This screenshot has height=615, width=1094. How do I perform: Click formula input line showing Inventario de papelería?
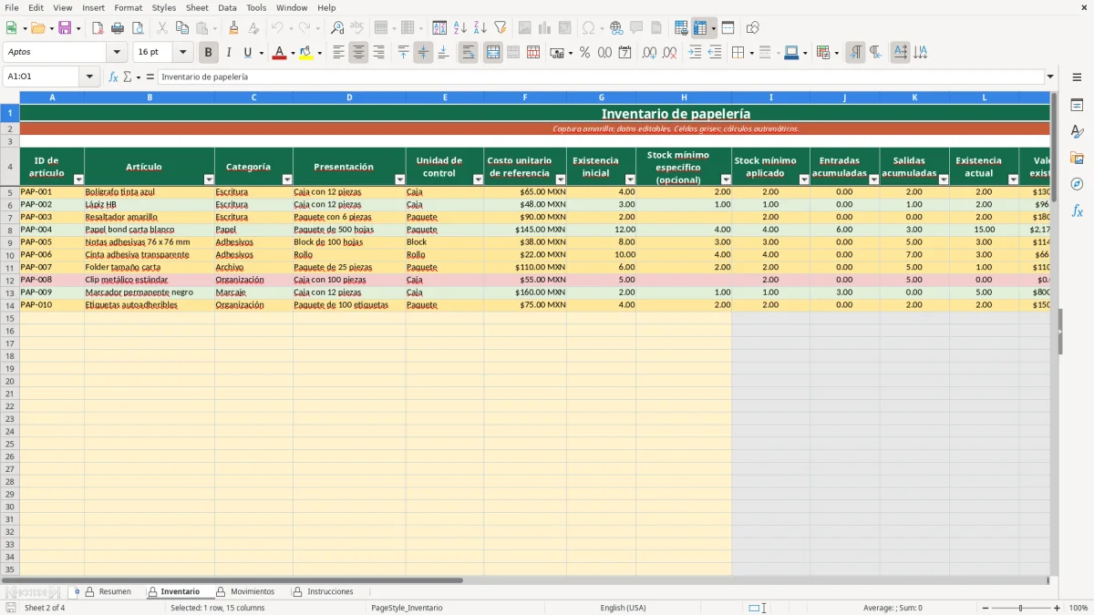601,77
